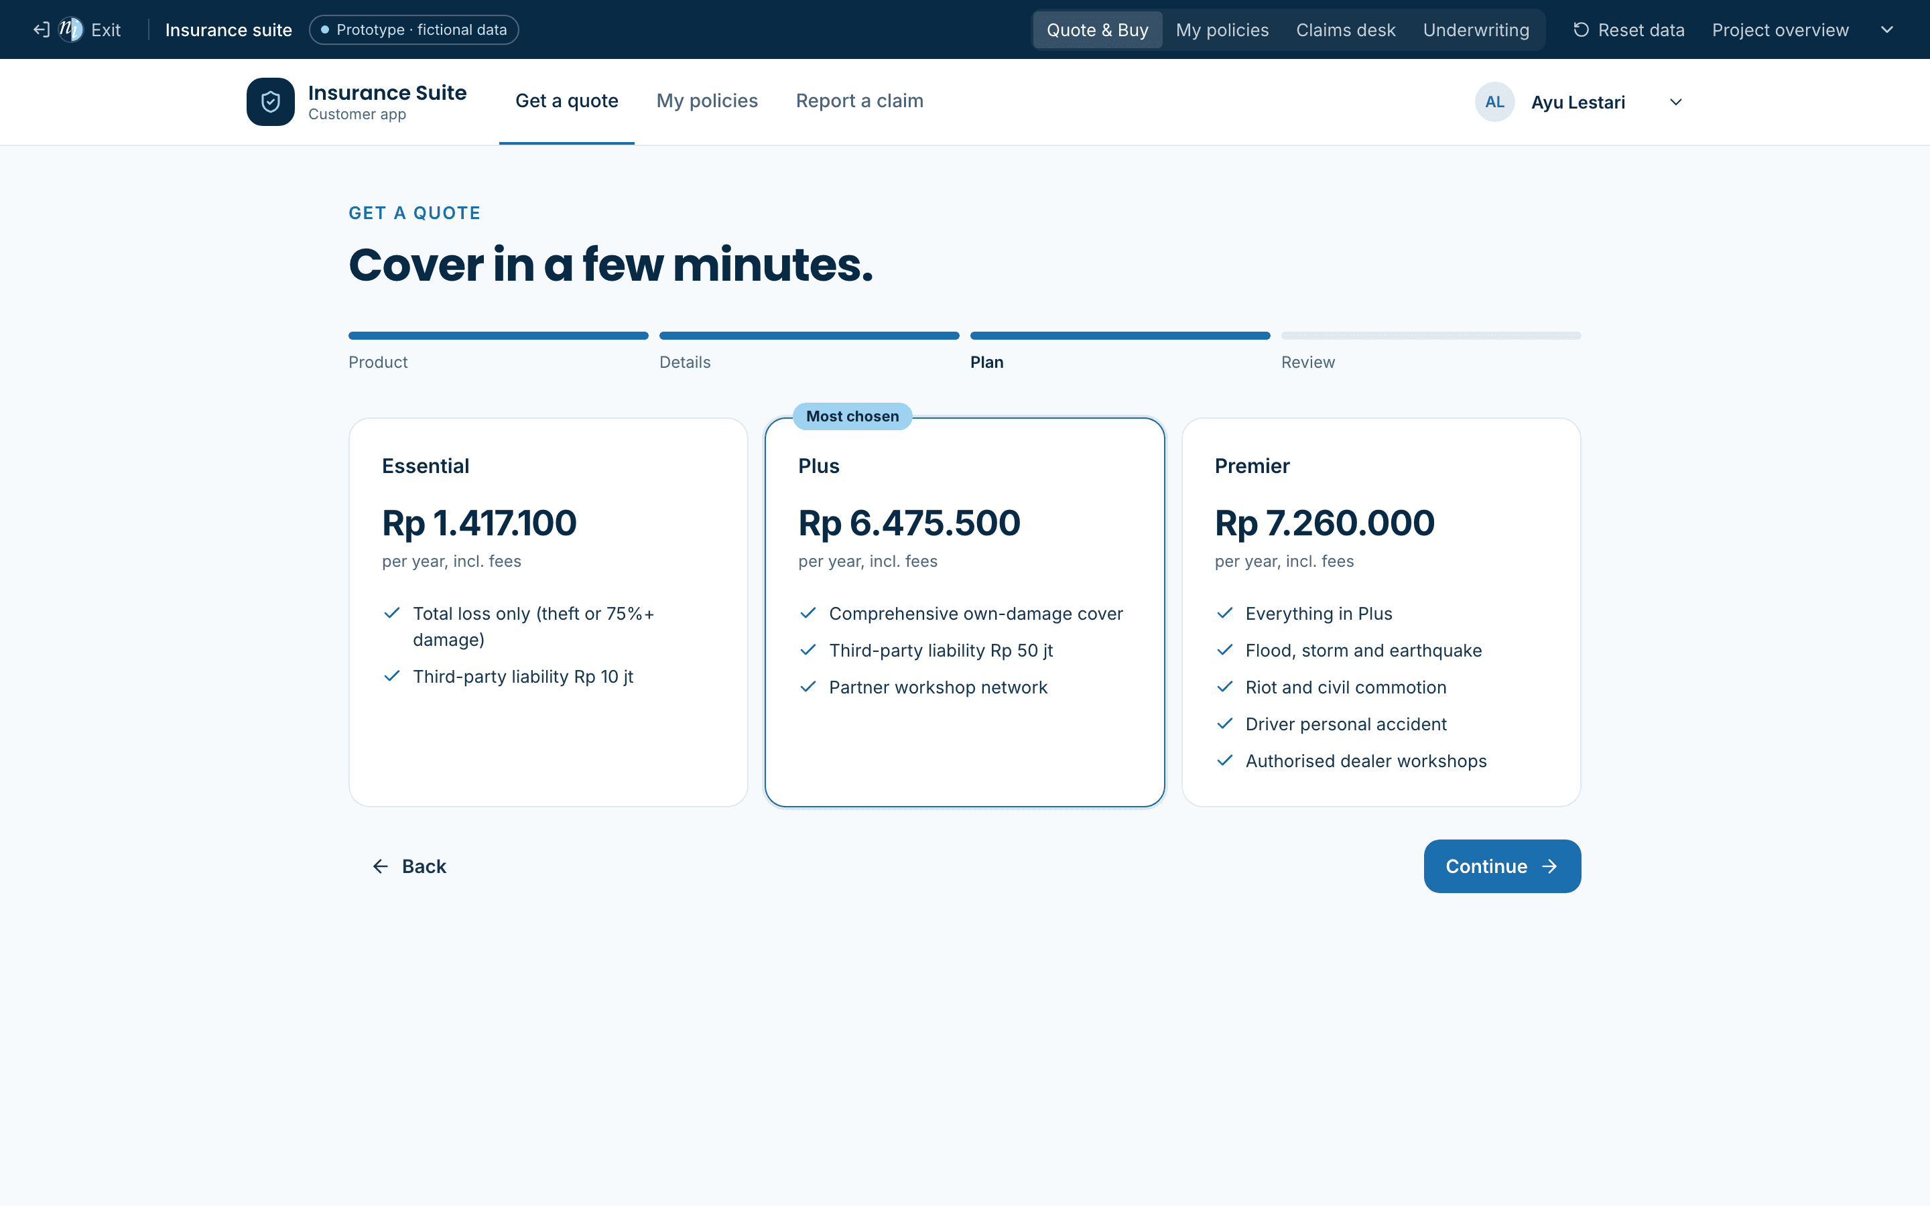Click checkmark next to Driver personal accident
Screen dimensions: 1930x1206
pos(1225,724)
